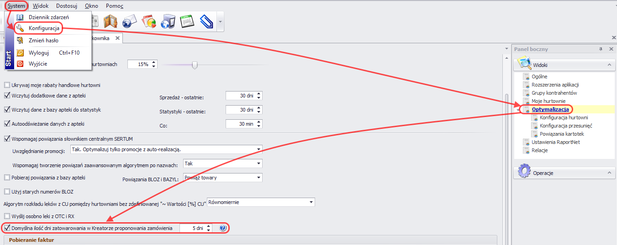The image size is (617, 245).
Task: Click the blue paperclip toolbar icon
Action: (x=206, y=21)
